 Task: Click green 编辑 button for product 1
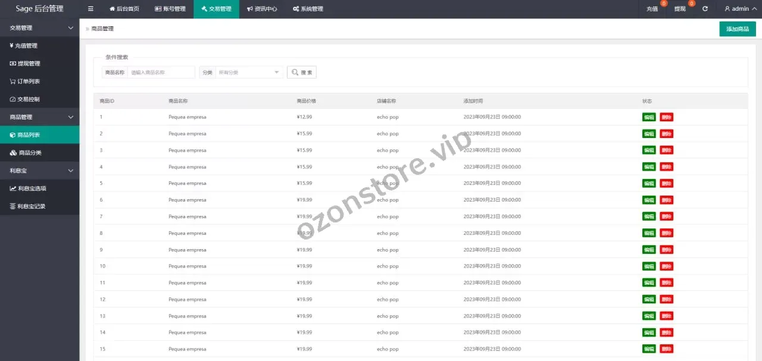pyautogui.click(x=649, y=117)
